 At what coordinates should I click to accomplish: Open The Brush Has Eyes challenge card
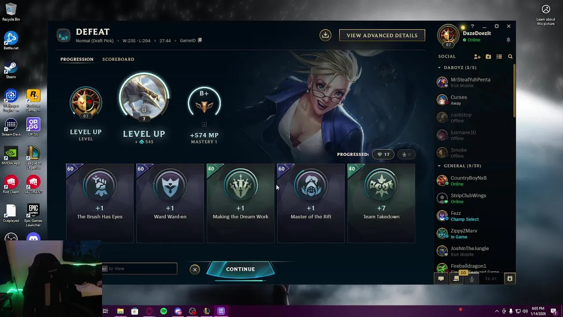(x=100, y=203)
